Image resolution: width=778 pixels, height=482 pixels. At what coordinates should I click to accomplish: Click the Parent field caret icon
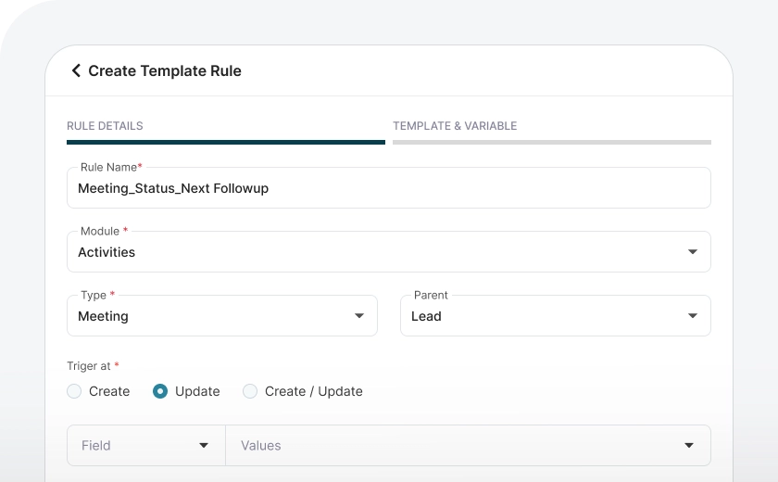(x=692, y=316)
